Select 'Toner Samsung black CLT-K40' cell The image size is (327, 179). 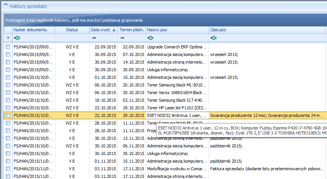(x=177, y=100)
